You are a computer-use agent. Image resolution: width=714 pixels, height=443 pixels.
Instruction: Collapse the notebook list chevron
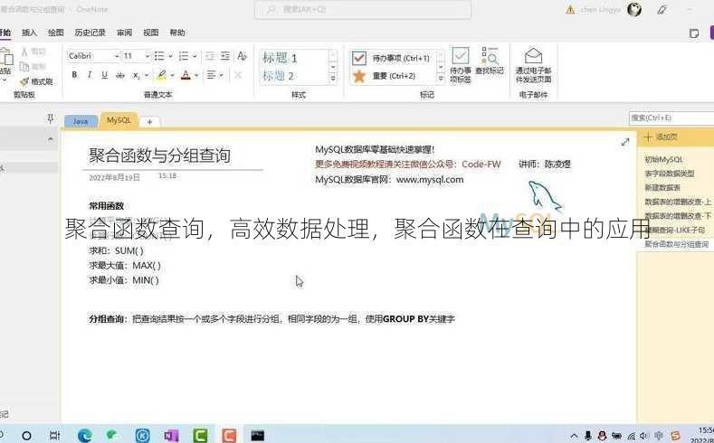pyautogui.click(x=51, y=139)
